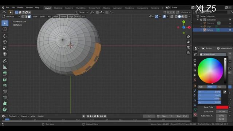Open the pivot point dropdown
This screenshot has width=233, height=131.
[x=92, y=12]
